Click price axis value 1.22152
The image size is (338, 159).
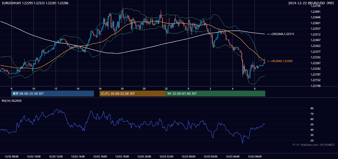316,80
